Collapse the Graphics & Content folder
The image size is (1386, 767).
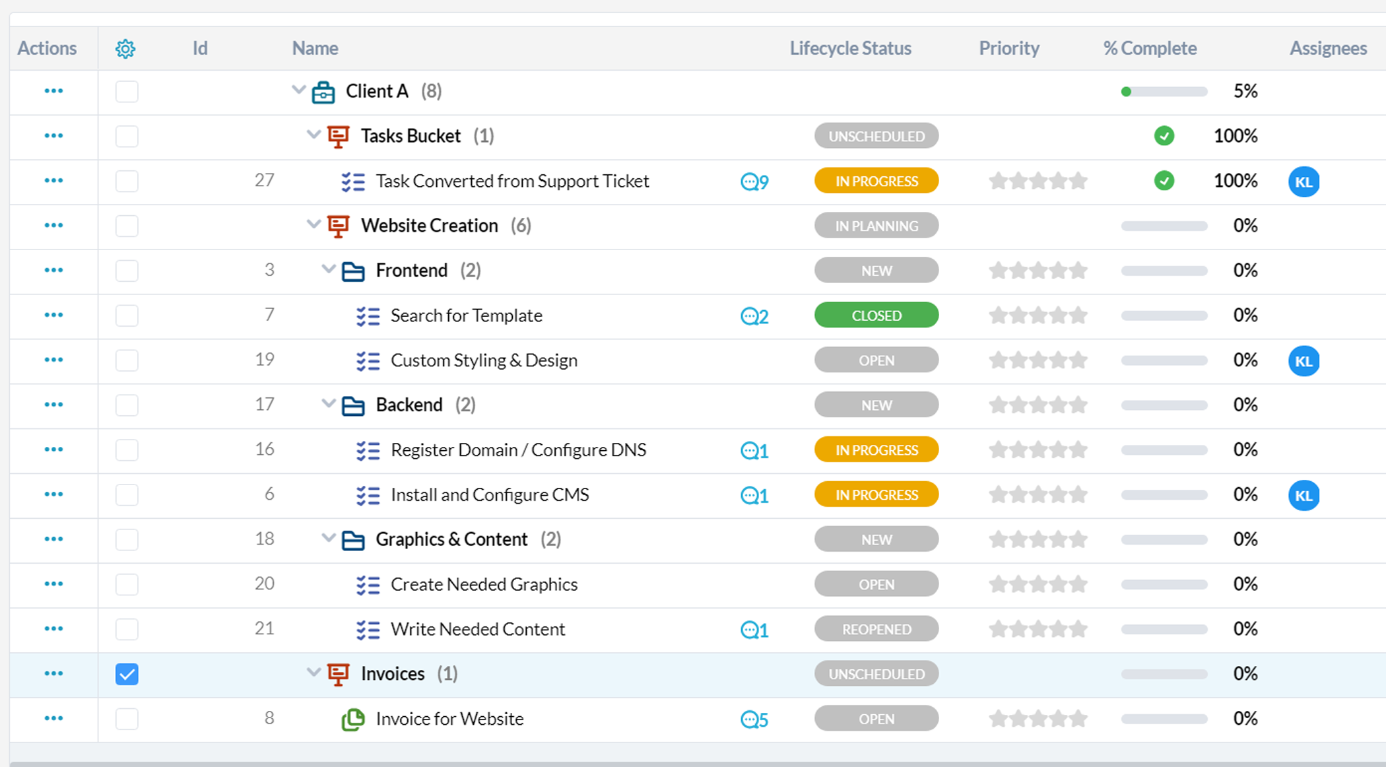click(329, 538)
